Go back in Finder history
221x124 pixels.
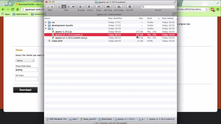coord(48,7)
